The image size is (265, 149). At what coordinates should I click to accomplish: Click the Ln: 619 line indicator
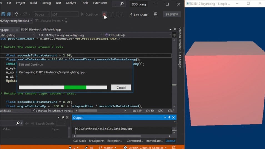tap(137, 111)
